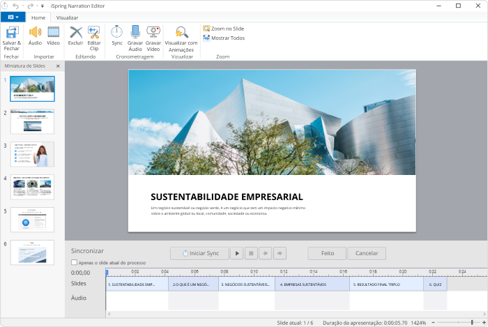Click timeline scrollbar left arrow

[109, 314]
